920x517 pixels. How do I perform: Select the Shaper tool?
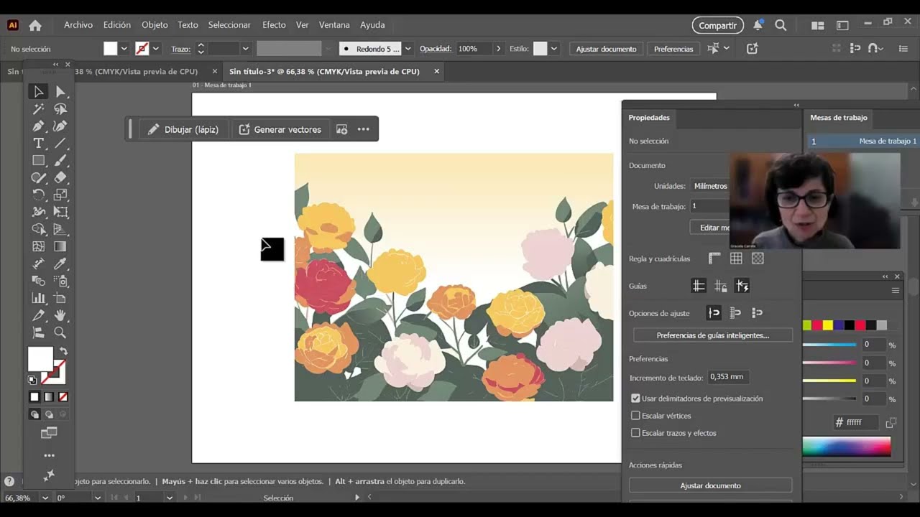tap(39, 178)
